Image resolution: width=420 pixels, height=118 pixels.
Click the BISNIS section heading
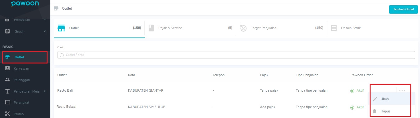pos(8,47)
